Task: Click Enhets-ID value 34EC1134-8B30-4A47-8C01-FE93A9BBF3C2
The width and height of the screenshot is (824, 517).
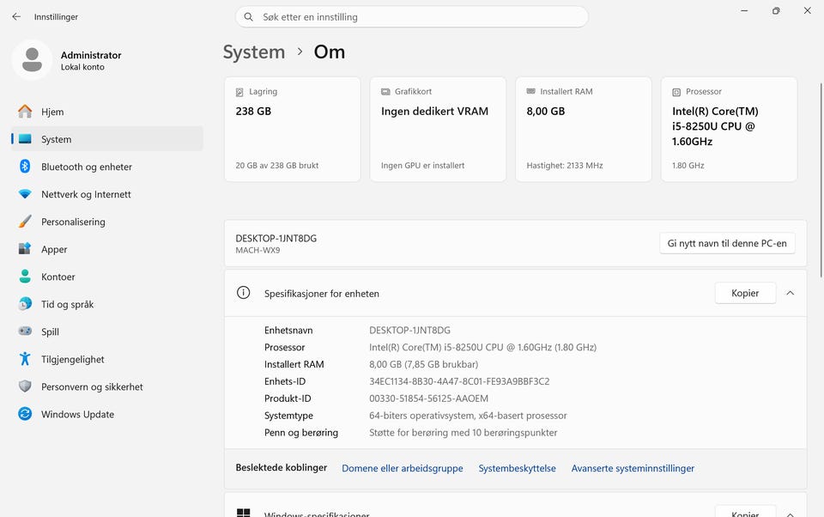Action: pos(459,381)
